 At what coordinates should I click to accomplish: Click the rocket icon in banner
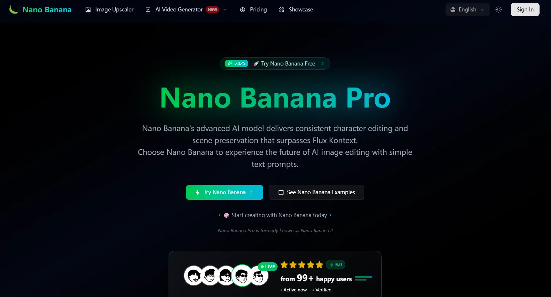256,64
